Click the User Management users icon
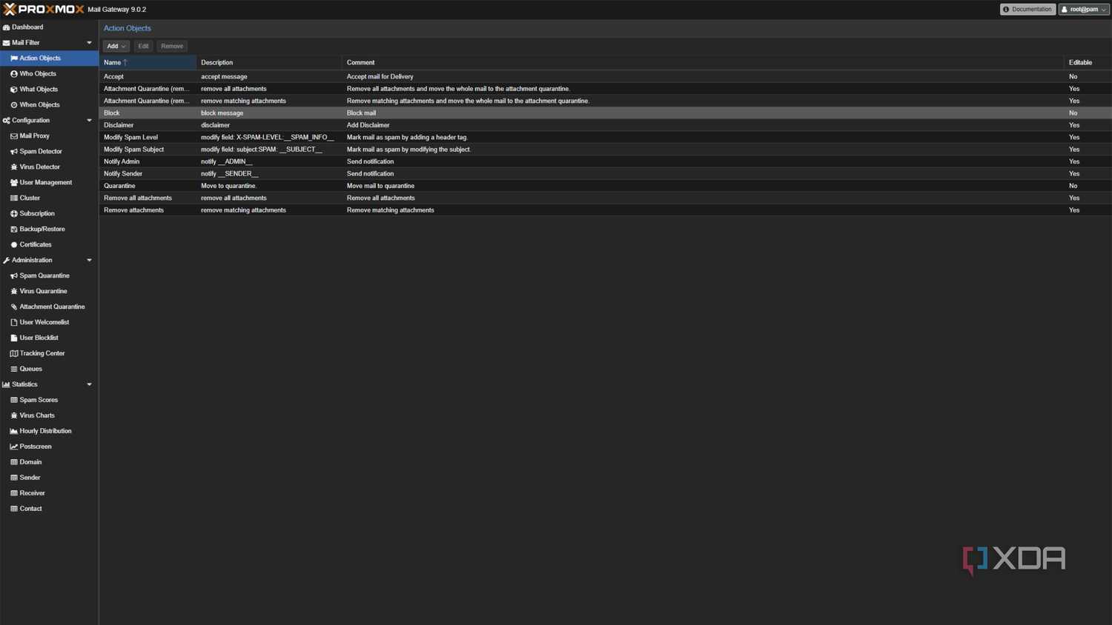The height and width of the screenshot is (625, 1112). [x=13, y=183]
